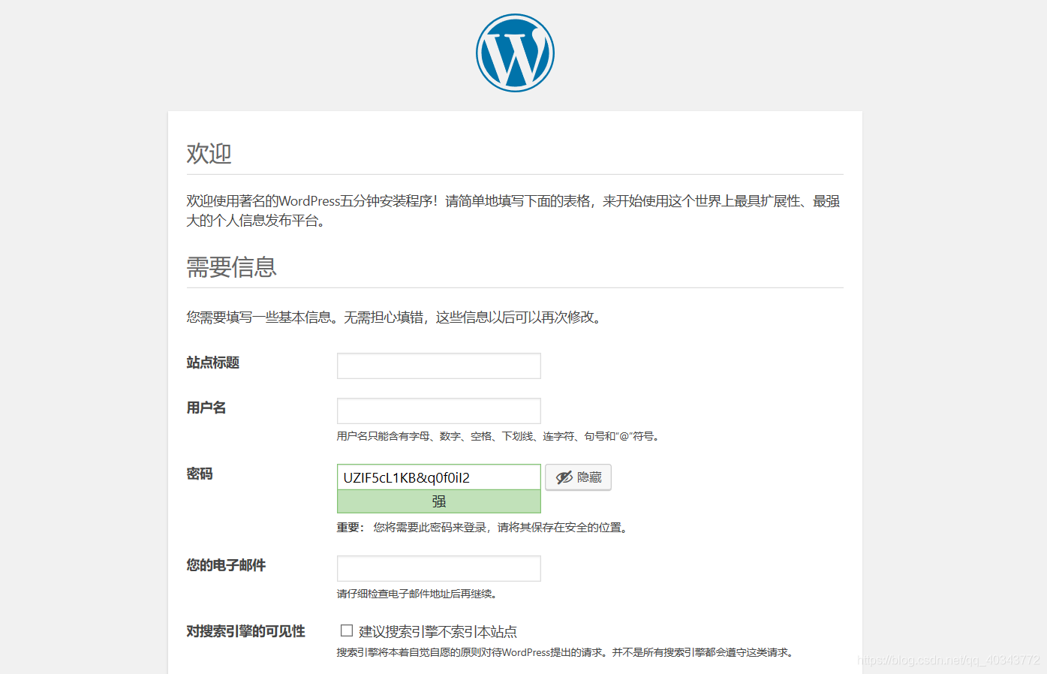Click the 您的电子邮件 label
1047x674 pixels.
click(x=226, y=565)
